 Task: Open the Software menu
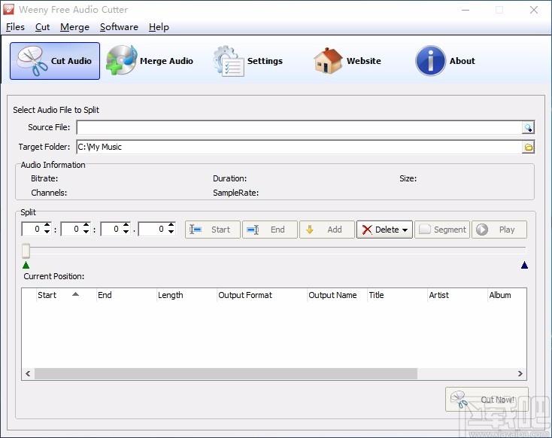(x=119, y=27)
